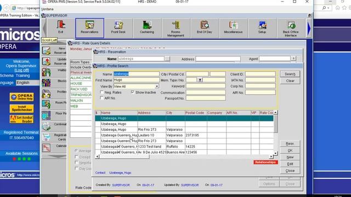Screen dimensions: 351x197
Task: Select the row with Lautaro 10 address
Action: (x=184, y=135)
